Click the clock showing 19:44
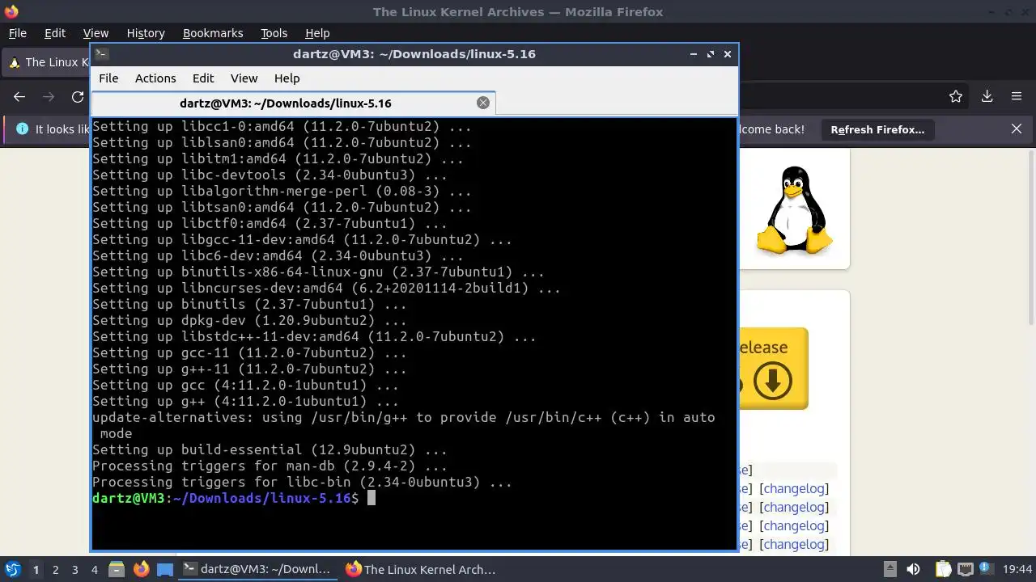 (x=1017, y=569)
